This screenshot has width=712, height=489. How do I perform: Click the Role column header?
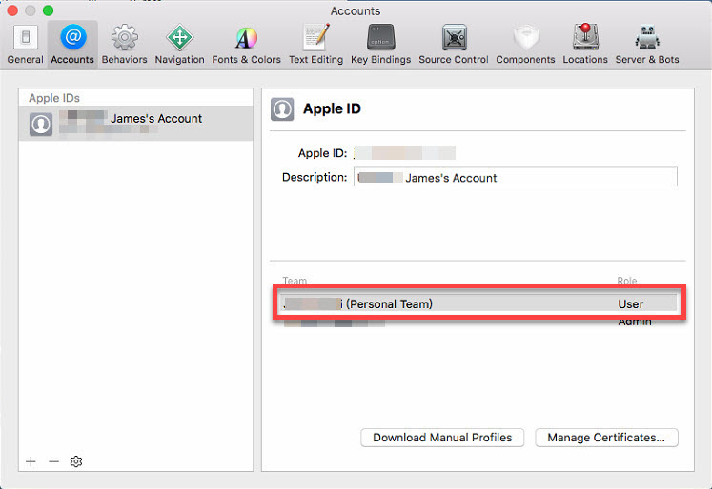(x=626, y=281)
